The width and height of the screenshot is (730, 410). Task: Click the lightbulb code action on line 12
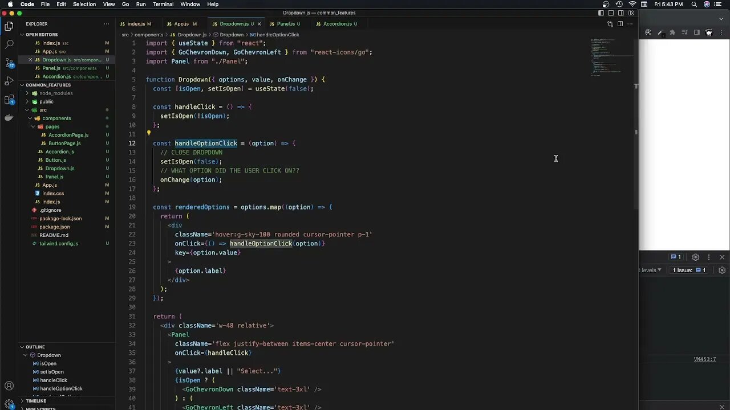tap(148, 133)
